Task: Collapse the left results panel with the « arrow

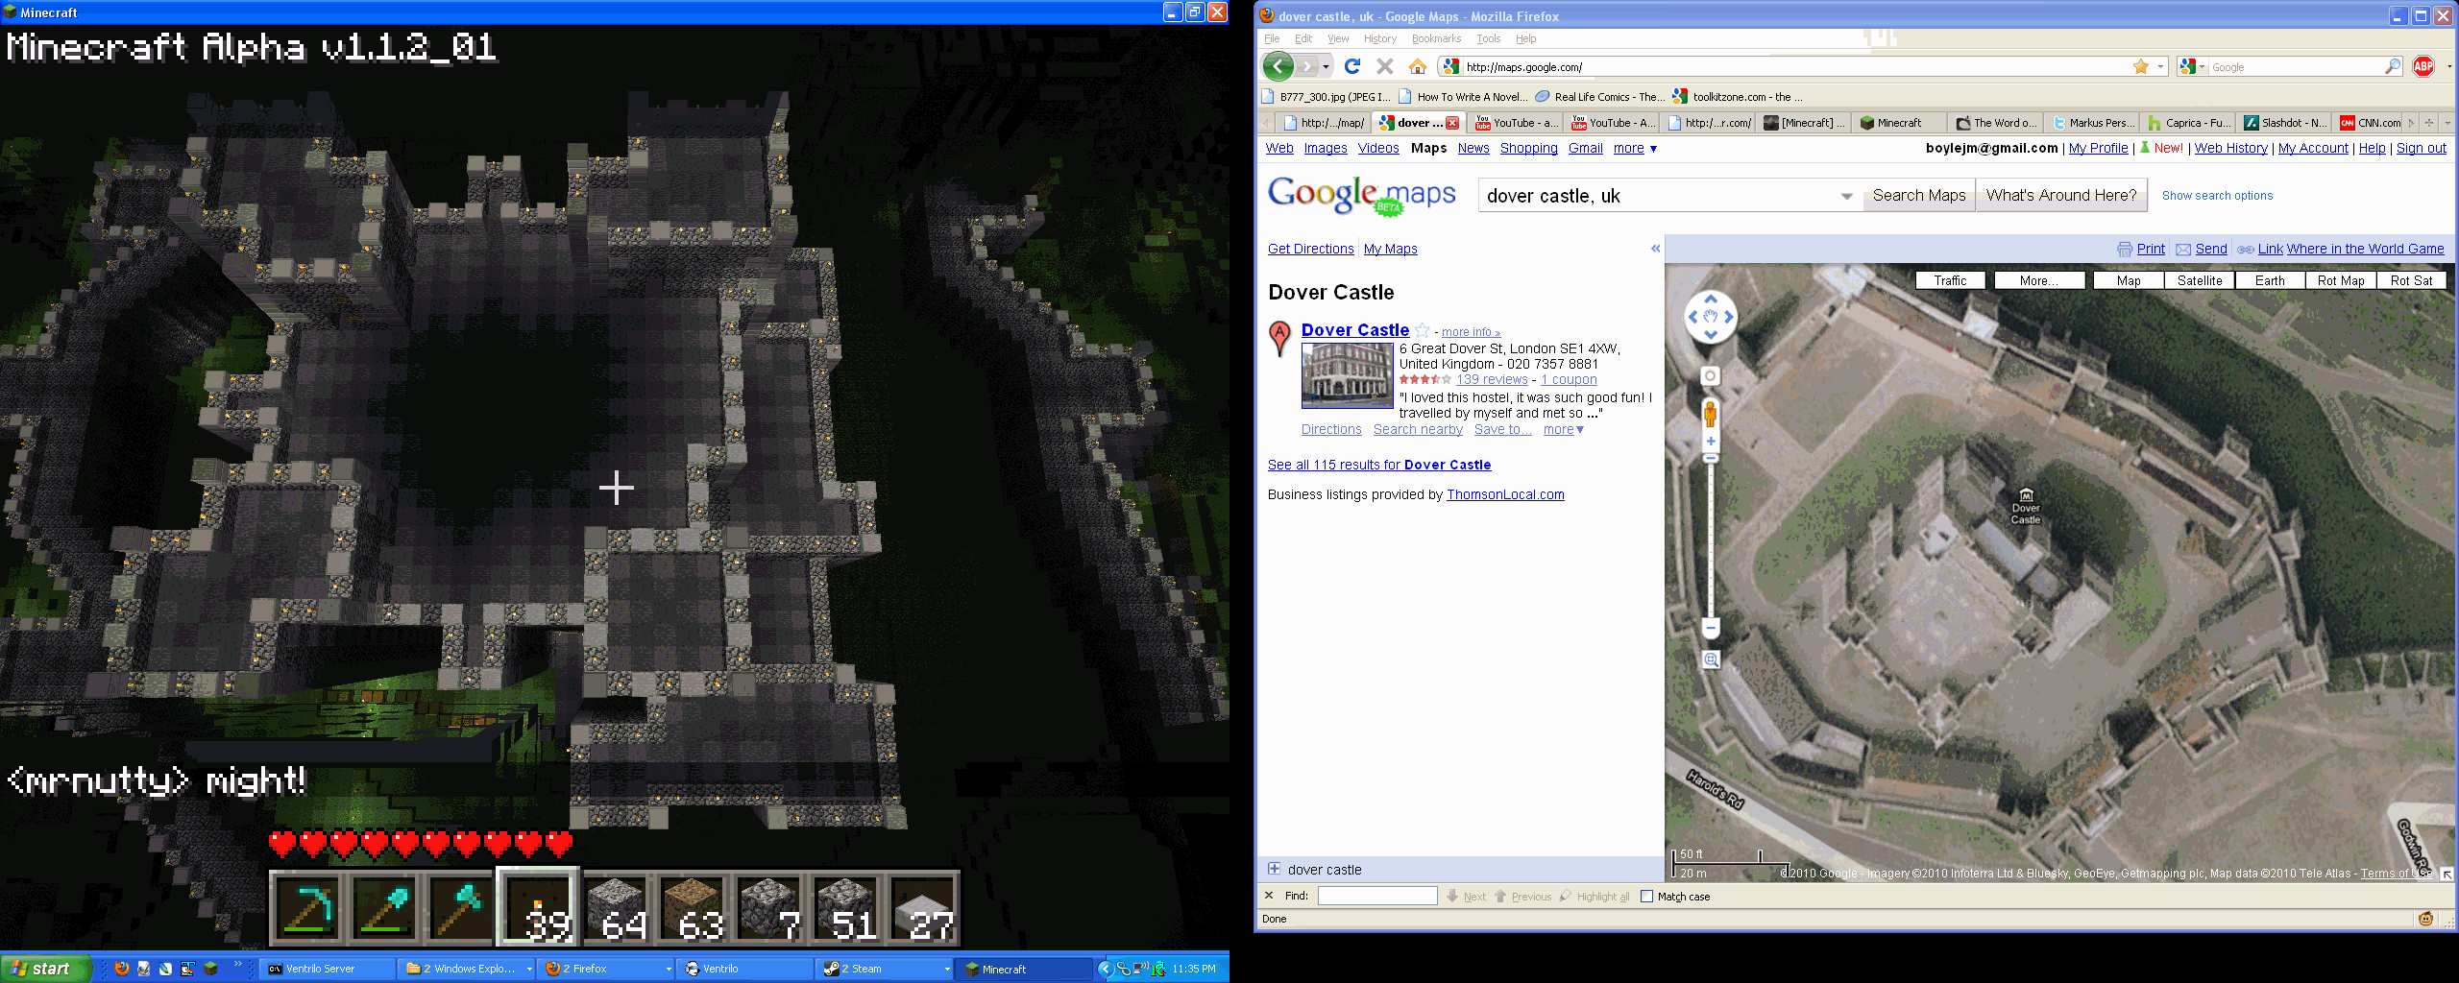Action: (1655, 249)
